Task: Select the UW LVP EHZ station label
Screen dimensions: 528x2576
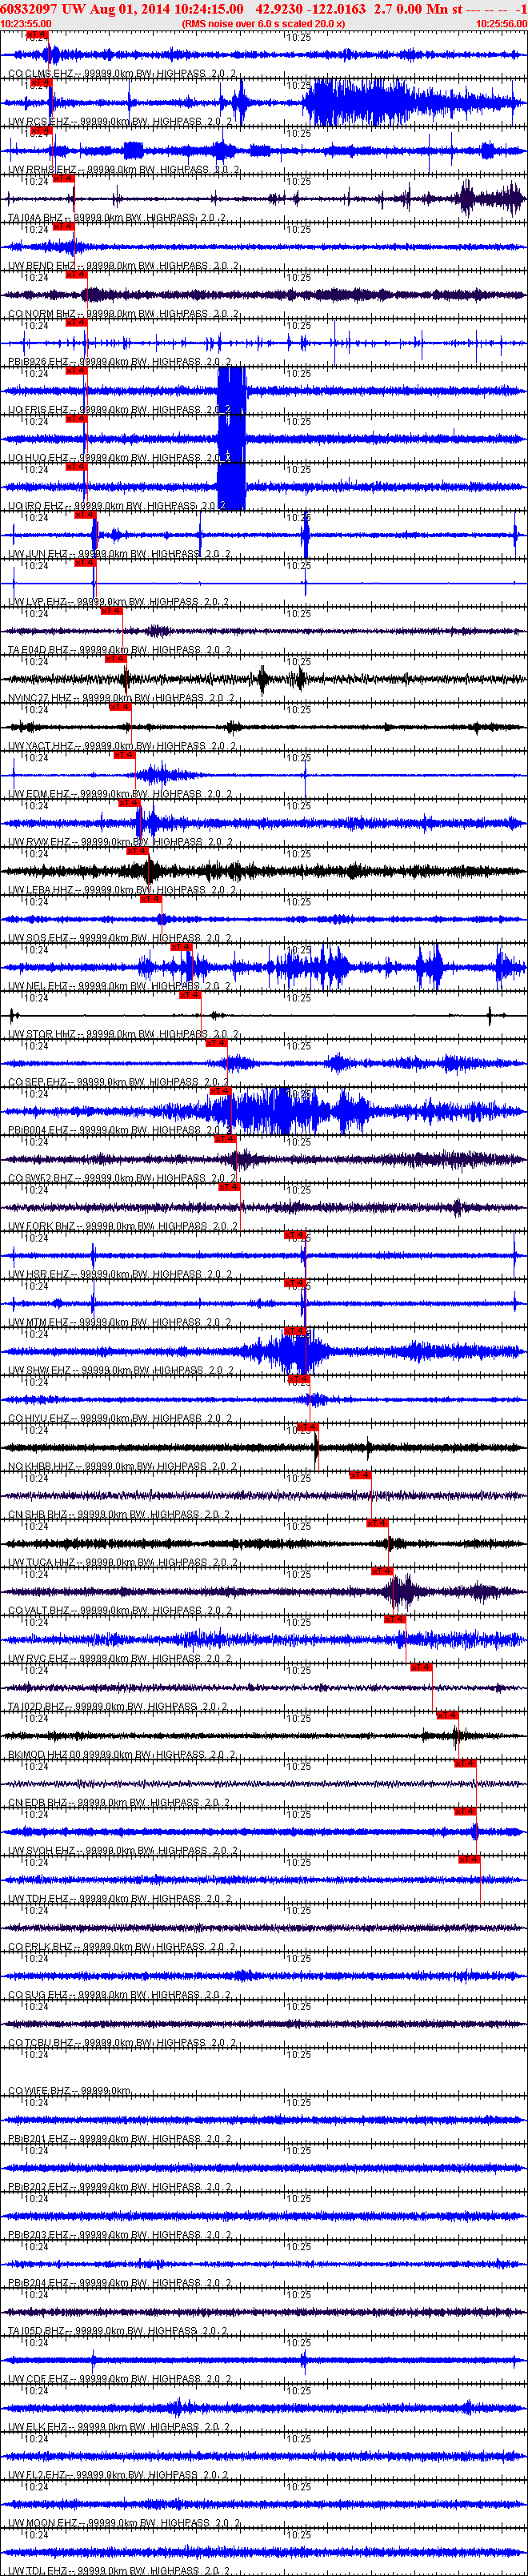Action: tap(118, 602)
